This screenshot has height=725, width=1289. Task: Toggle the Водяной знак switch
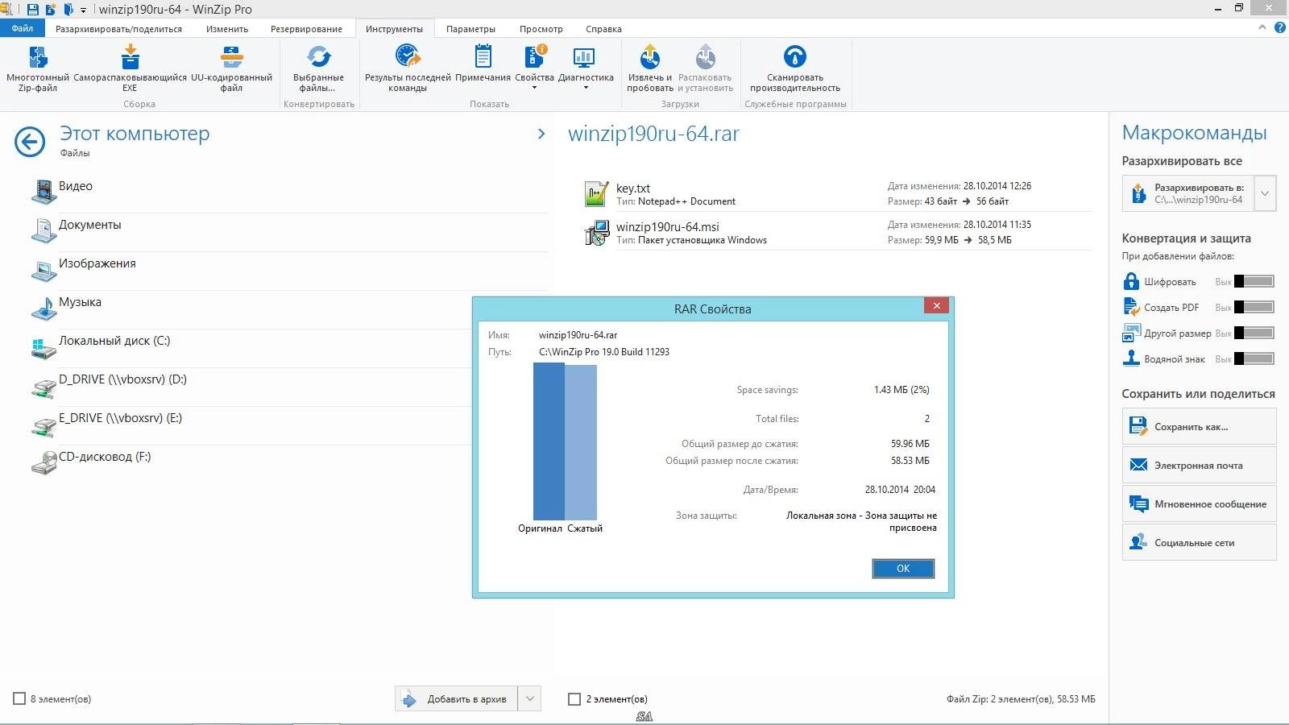[1254, 358]
